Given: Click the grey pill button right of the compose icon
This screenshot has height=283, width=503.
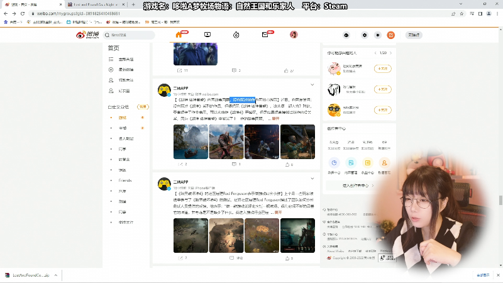Looking at the screenshot, I should click(x=414, y=35).
